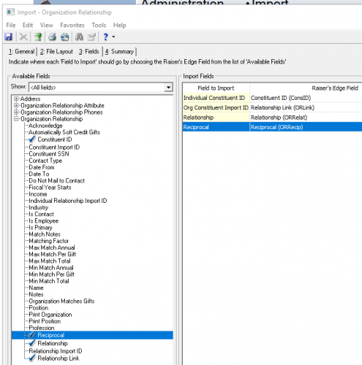
Task: Select Is Primary field
Action: pyautogui.click(x=40, y=228)
